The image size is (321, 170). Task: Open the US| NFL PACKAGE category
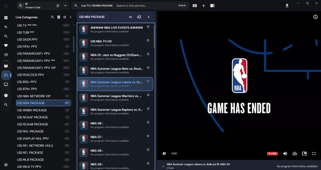point(44,152)
